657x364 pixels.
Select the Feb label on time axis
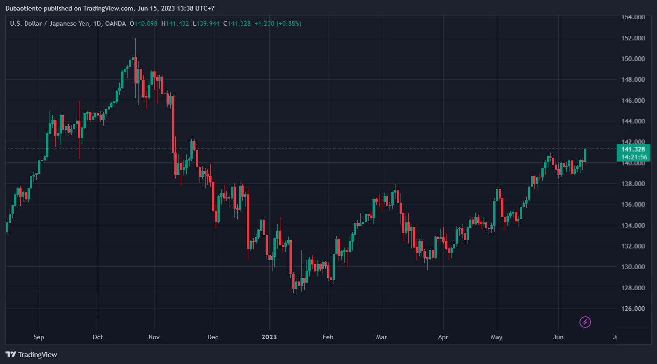328,337
